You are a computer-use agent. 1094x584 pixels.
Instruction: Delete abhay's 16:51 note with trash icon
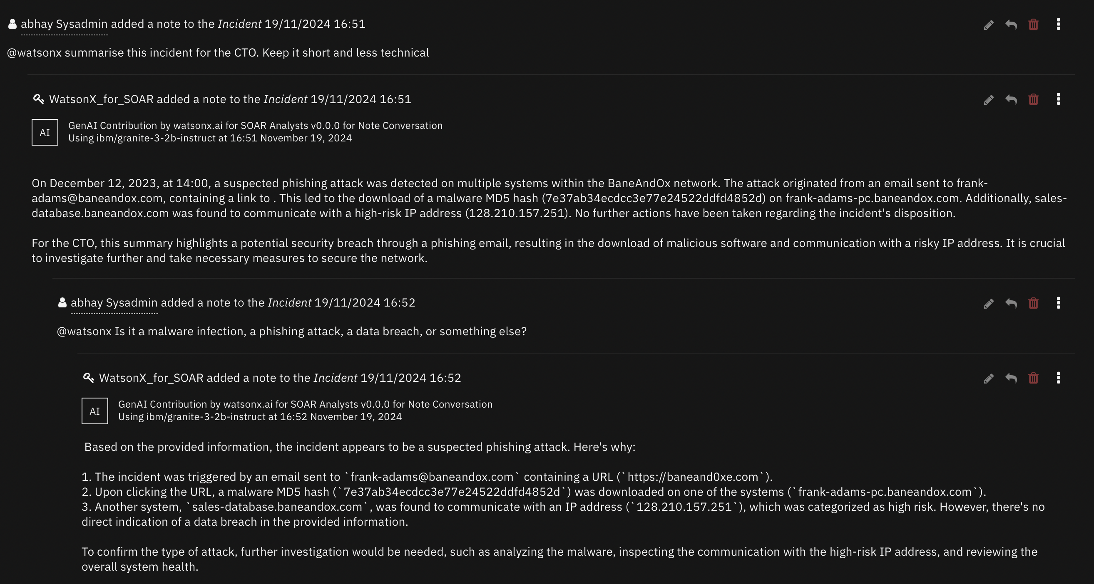pos(1033,25)
